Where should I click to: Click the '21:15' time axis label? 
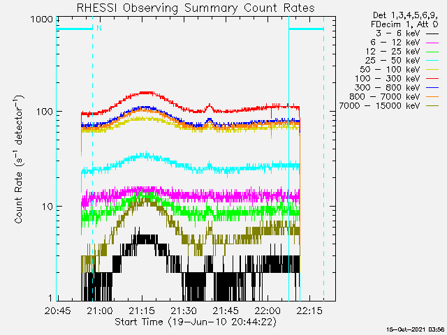pos(142,311)
